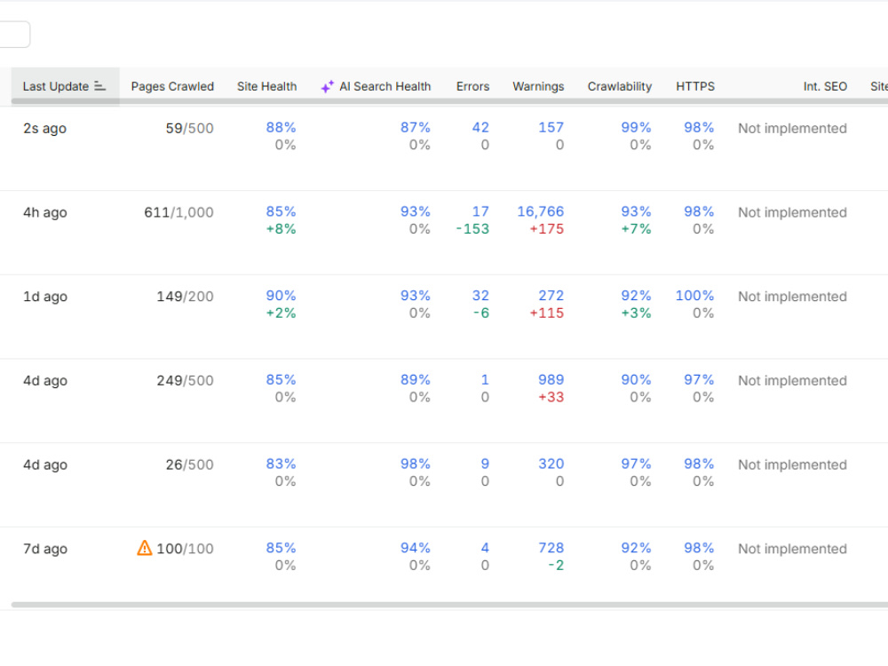Click the AI Search Health sparkle icon
Screen dimensions: 888x666
click(x=328, y=87)
